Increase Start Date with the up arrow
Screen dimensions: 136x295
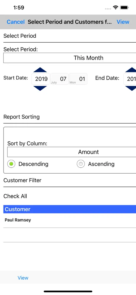point(40,70)
